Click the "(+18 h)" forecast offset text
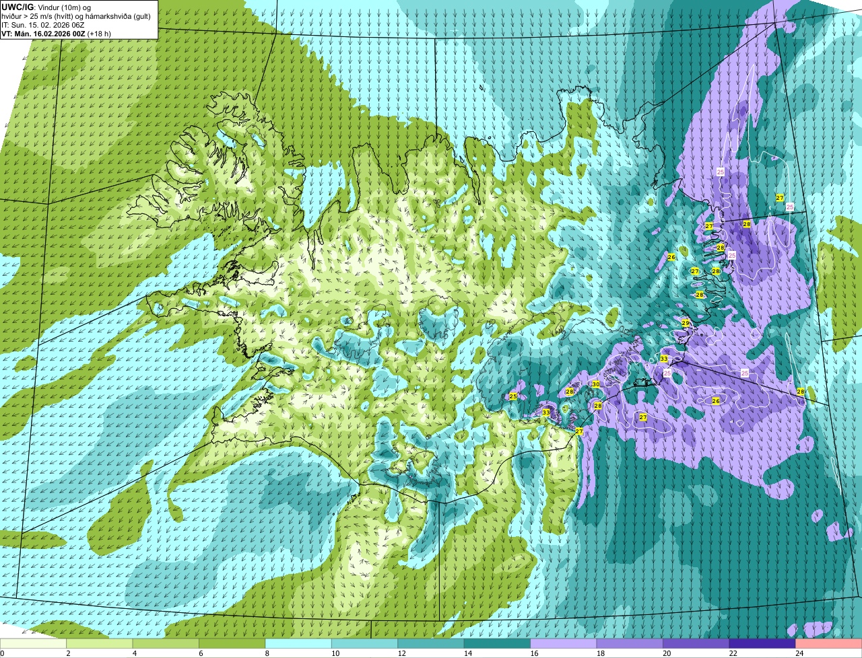Viewport: 862px width, 658px height. pyautogui.click(x=99, y=34)
